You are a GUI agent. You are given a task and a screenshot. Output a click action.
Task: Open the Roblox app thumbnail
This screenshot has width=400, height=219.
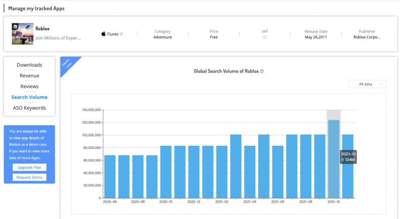[x=22, y=34]
